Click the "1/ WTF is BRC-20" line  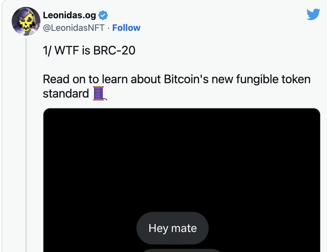(x=89, y=51)
